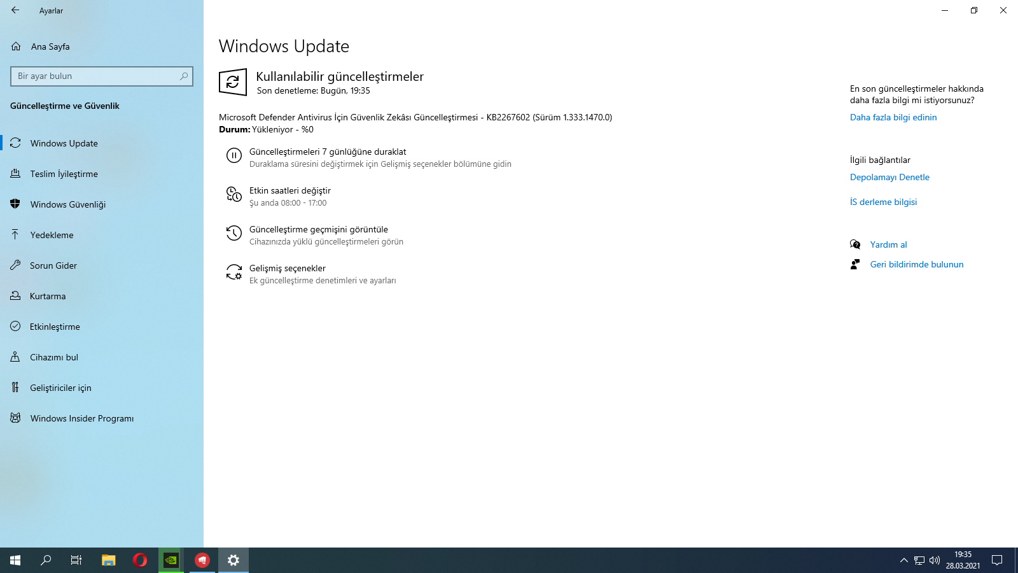
Task: Open Geliştiriciler için page
Action: (x=102, y=388)
